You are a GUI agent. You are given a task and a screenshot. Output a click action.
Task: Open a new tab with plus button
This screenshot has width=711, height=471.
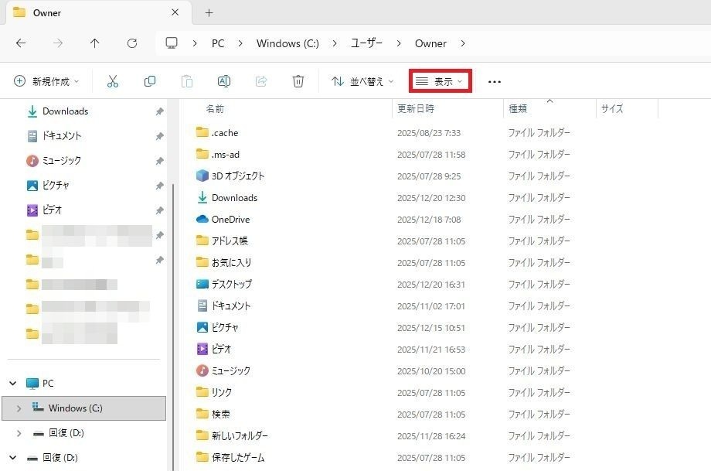click(x=209, y=13)
